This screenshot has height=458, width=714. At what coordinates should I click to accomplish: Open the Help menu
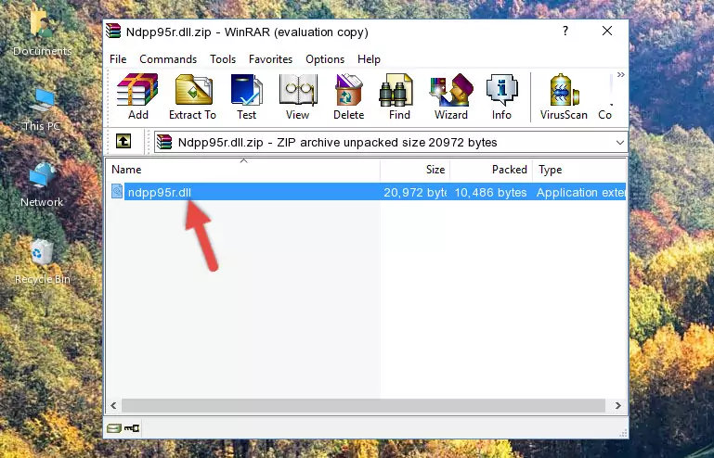369,59
